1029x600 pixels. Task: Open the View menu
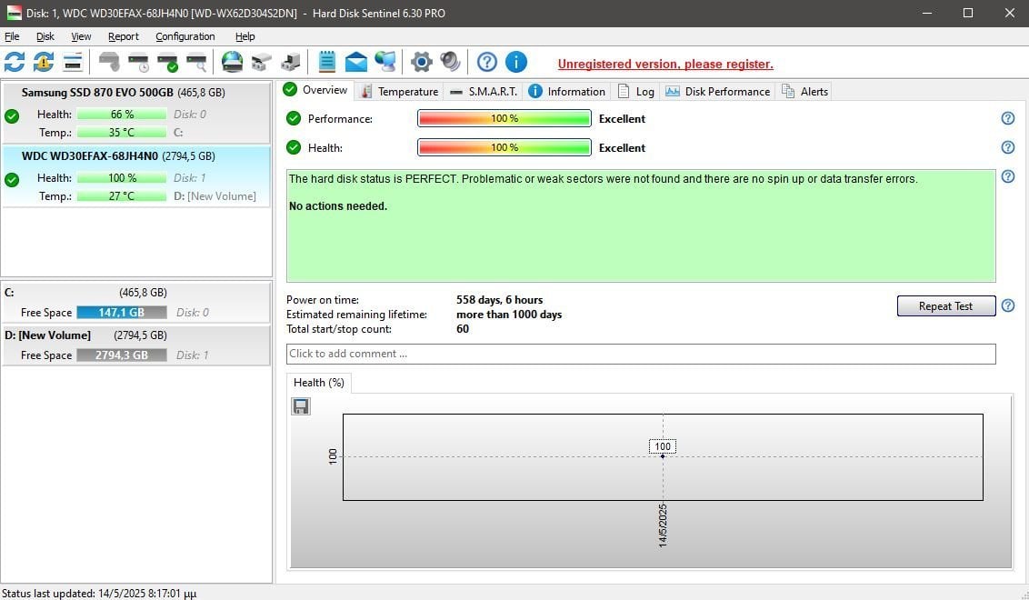pyautogui.click(x=82, y=36)
